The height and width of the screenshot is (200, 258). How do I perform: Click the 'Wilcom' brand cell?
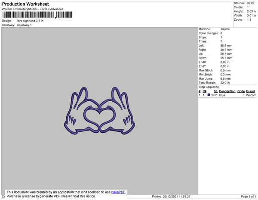pos(251,95)
